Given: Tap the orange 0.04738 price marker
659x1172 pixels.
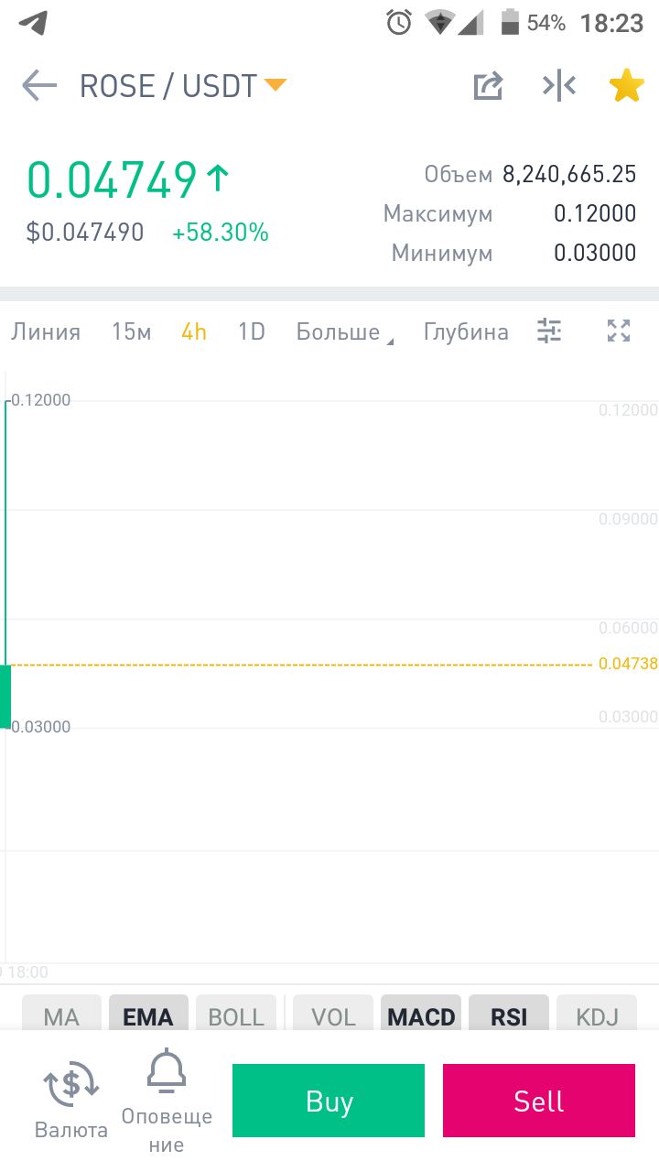Looking at the screenshot, I should [628, 664].
